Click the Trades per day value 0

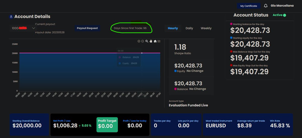(156, 126)
